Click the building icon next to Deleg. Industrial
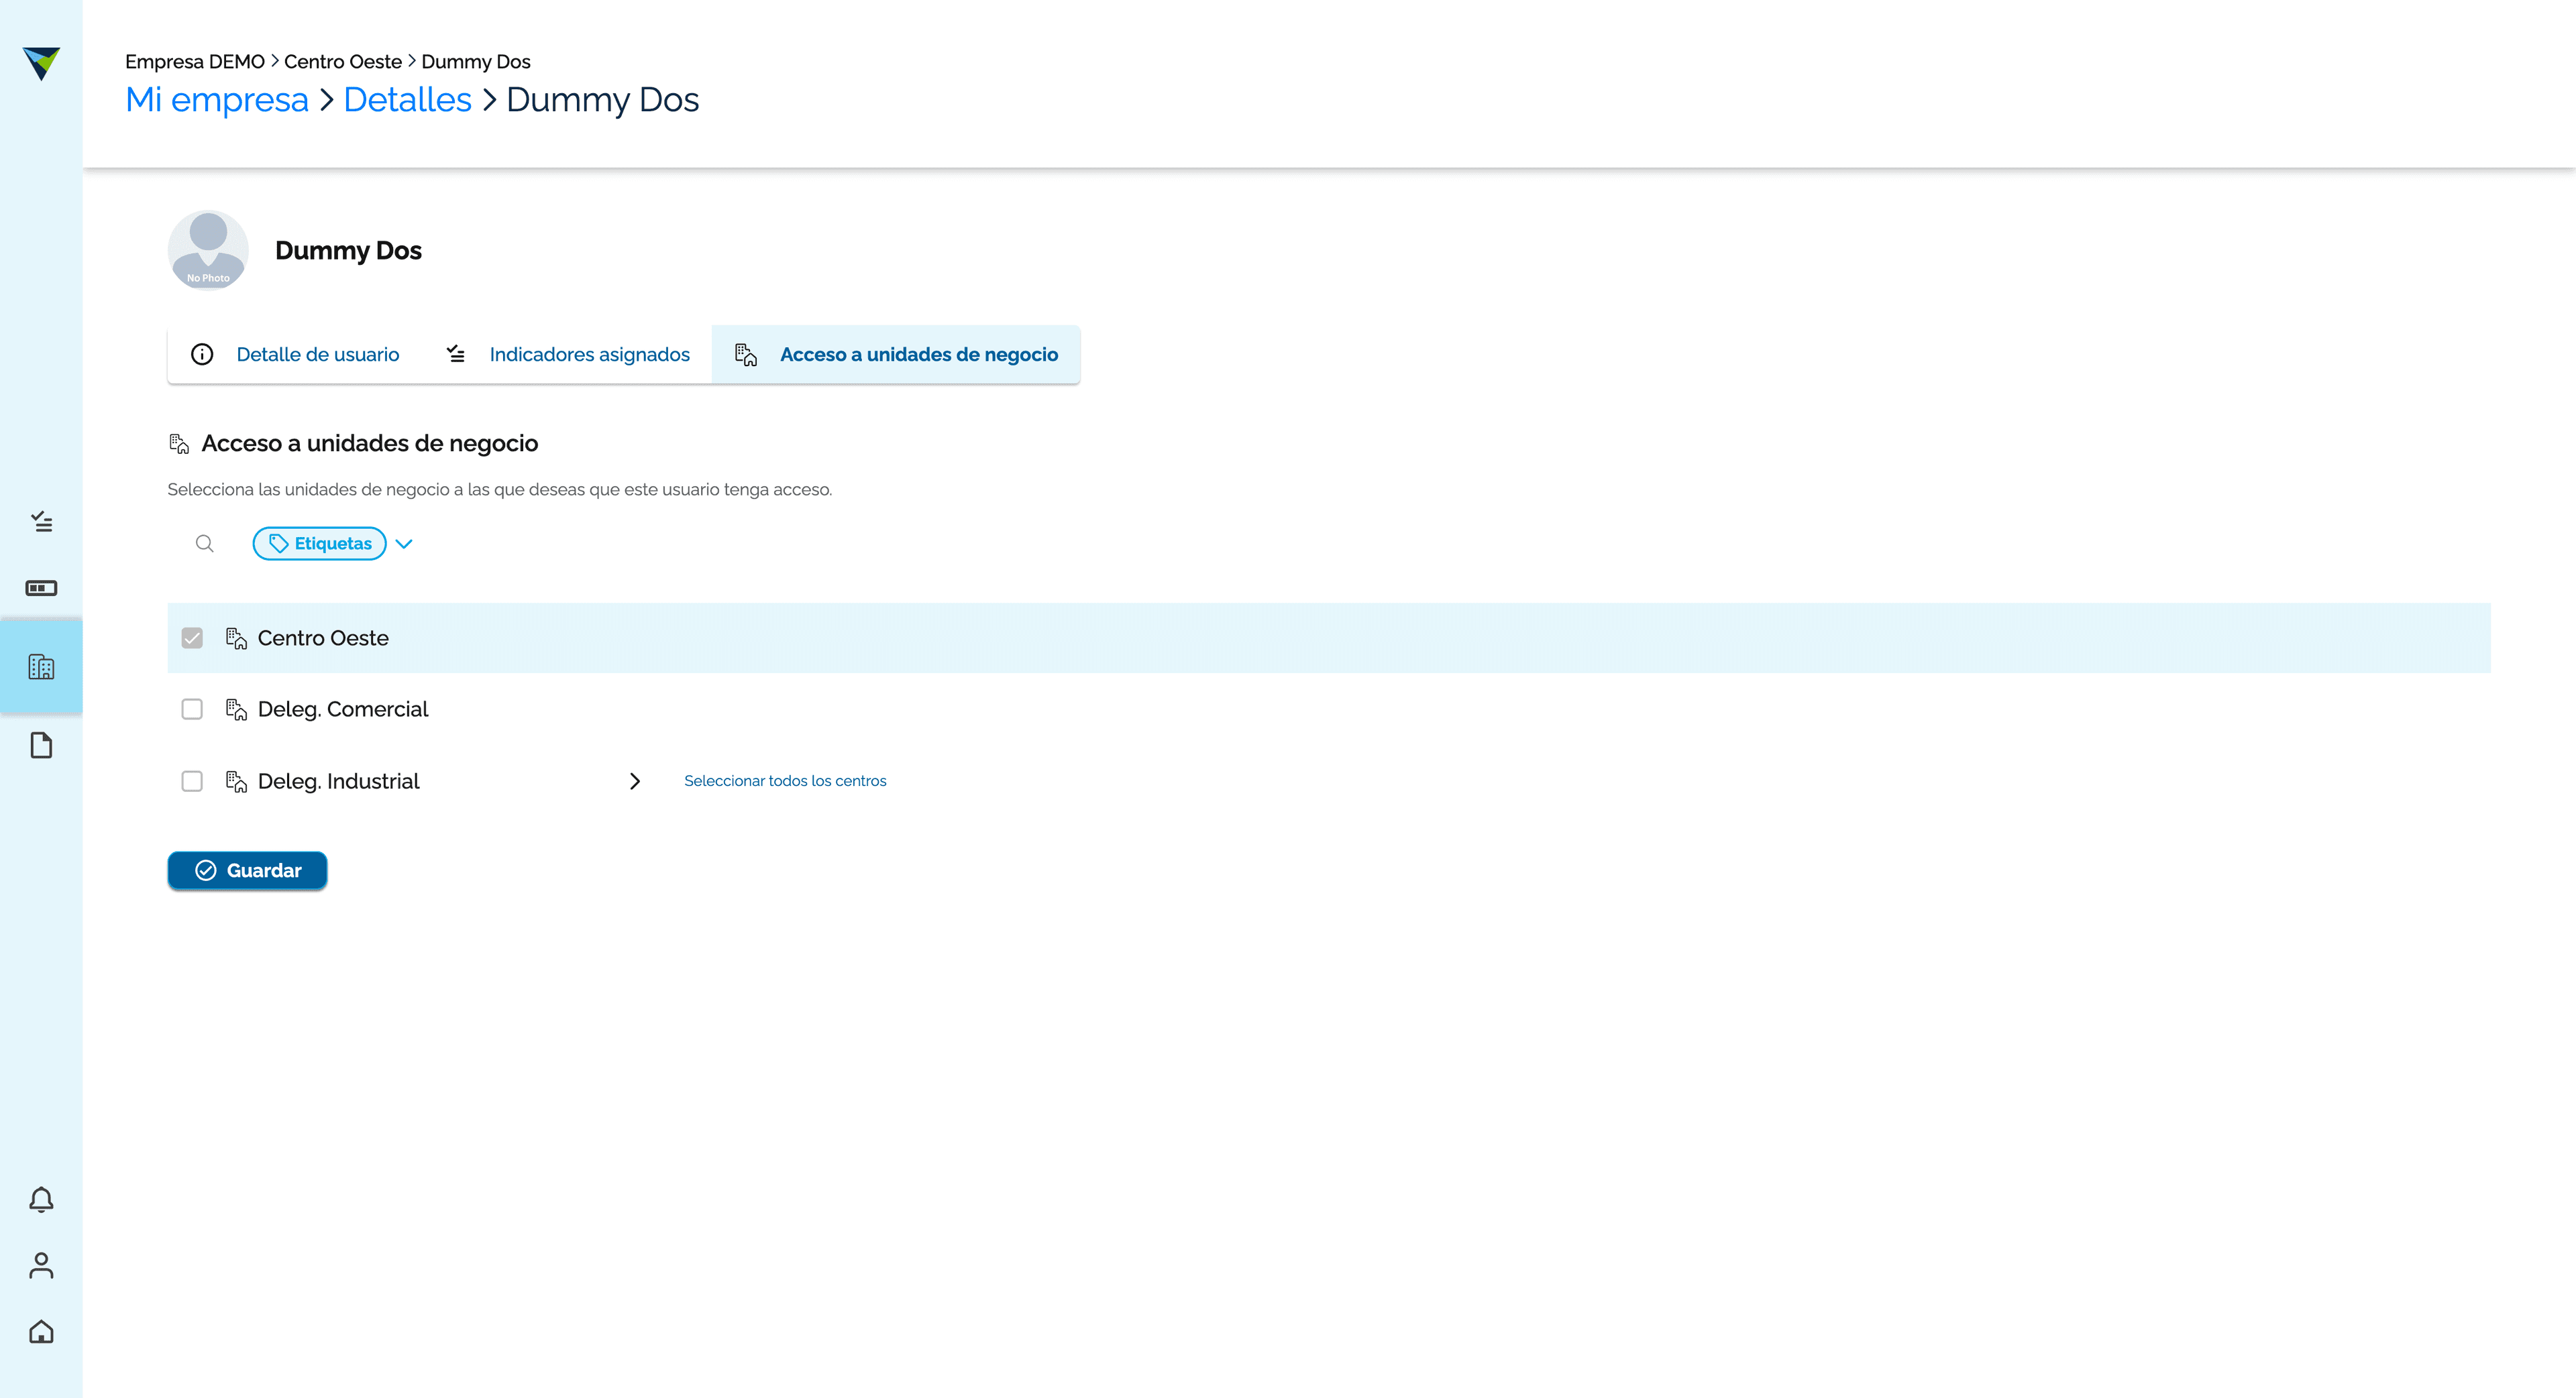The height and width of the screenshot is (1398, 2576). pos(236,781)
